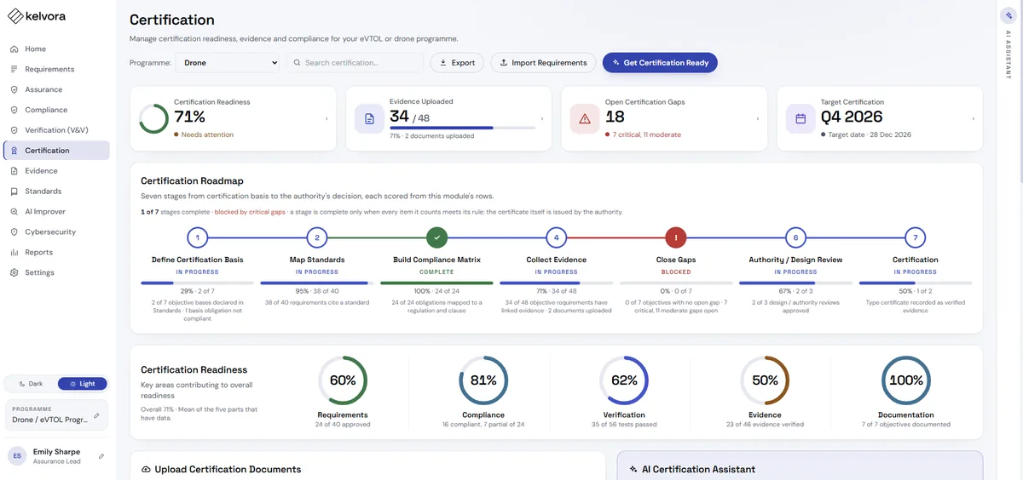Switch to Light theme
The image size is (1023, 480).
click(82, 384)
